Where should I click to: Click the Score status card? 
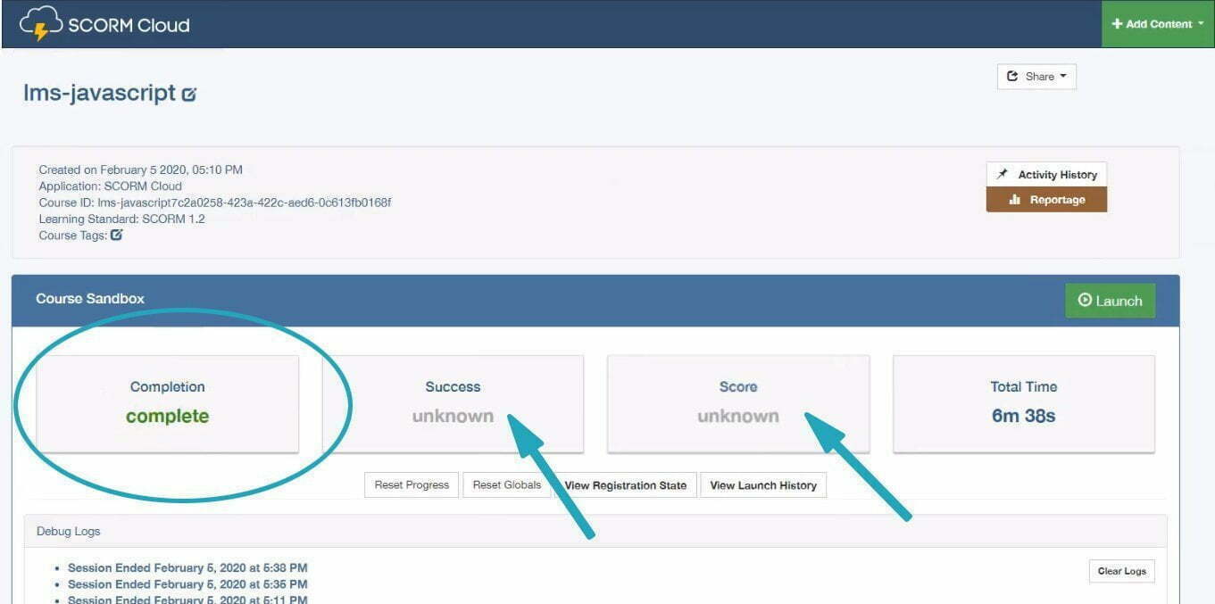click(x=738, y=403)
